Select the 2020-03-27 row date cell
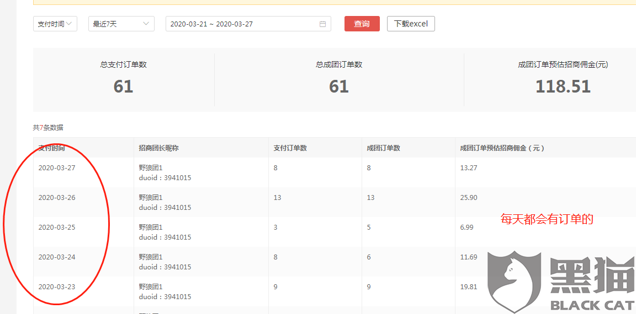This screenshot has height=314, width=636. point(57,168)
